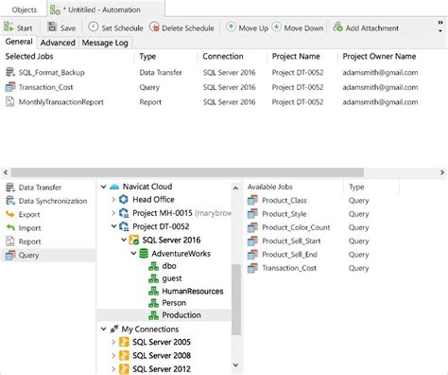Switch to the Objects tab
The width and height of the screenshot is (448, 375).
[x=25, y=9]
